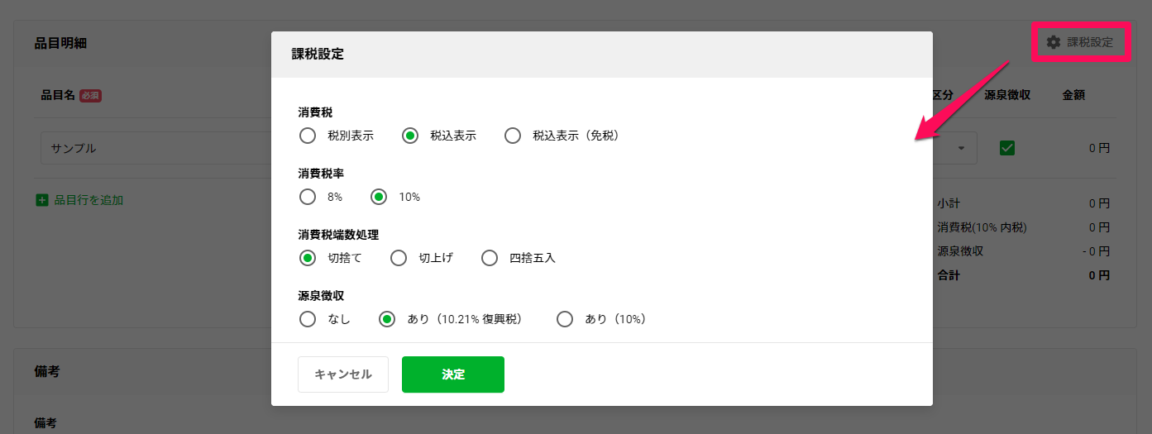This screenshot has width=1152, height=434.
Task: Set 源泉徴収 to なし
Action: 308,319
